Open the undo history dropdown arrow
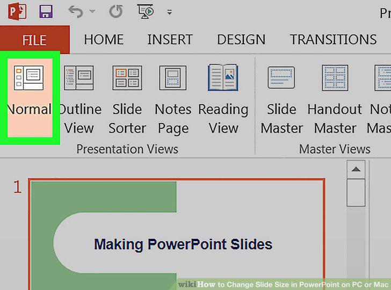Image resolution: width=391 pixels, height=290 pixels. (92, 11)
